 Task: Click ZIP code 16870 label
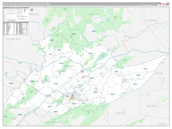(49, 96)
